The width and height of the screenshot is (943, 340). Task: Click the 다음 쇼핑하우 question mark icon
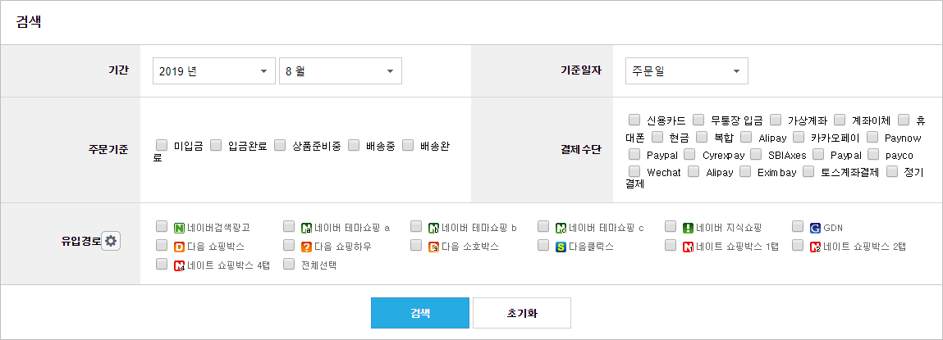click(x=306, y=247)
